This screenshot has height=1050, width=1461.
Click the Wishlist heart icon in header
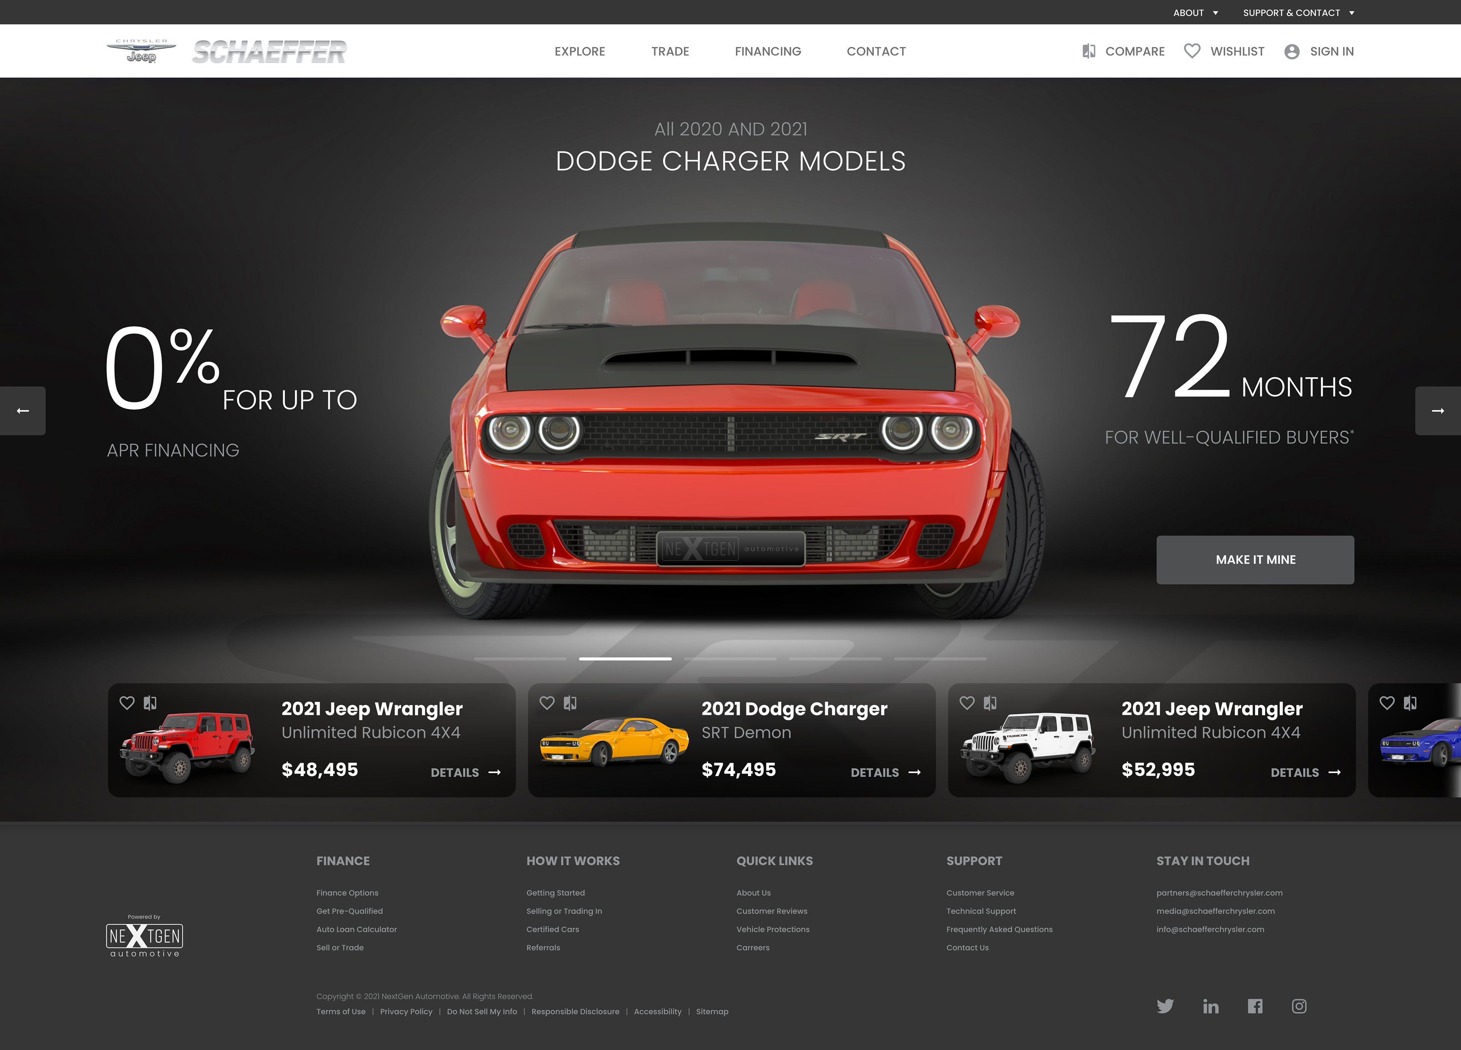[1192, 51]
